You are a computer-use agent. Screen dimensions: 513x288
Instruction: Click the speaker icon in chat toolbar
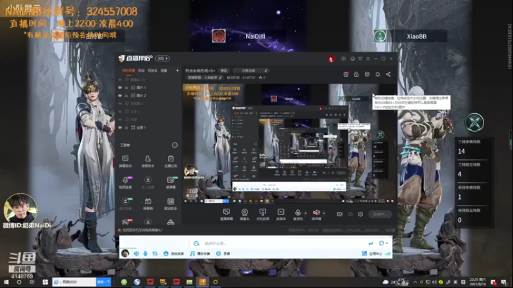tap(136, 253)
